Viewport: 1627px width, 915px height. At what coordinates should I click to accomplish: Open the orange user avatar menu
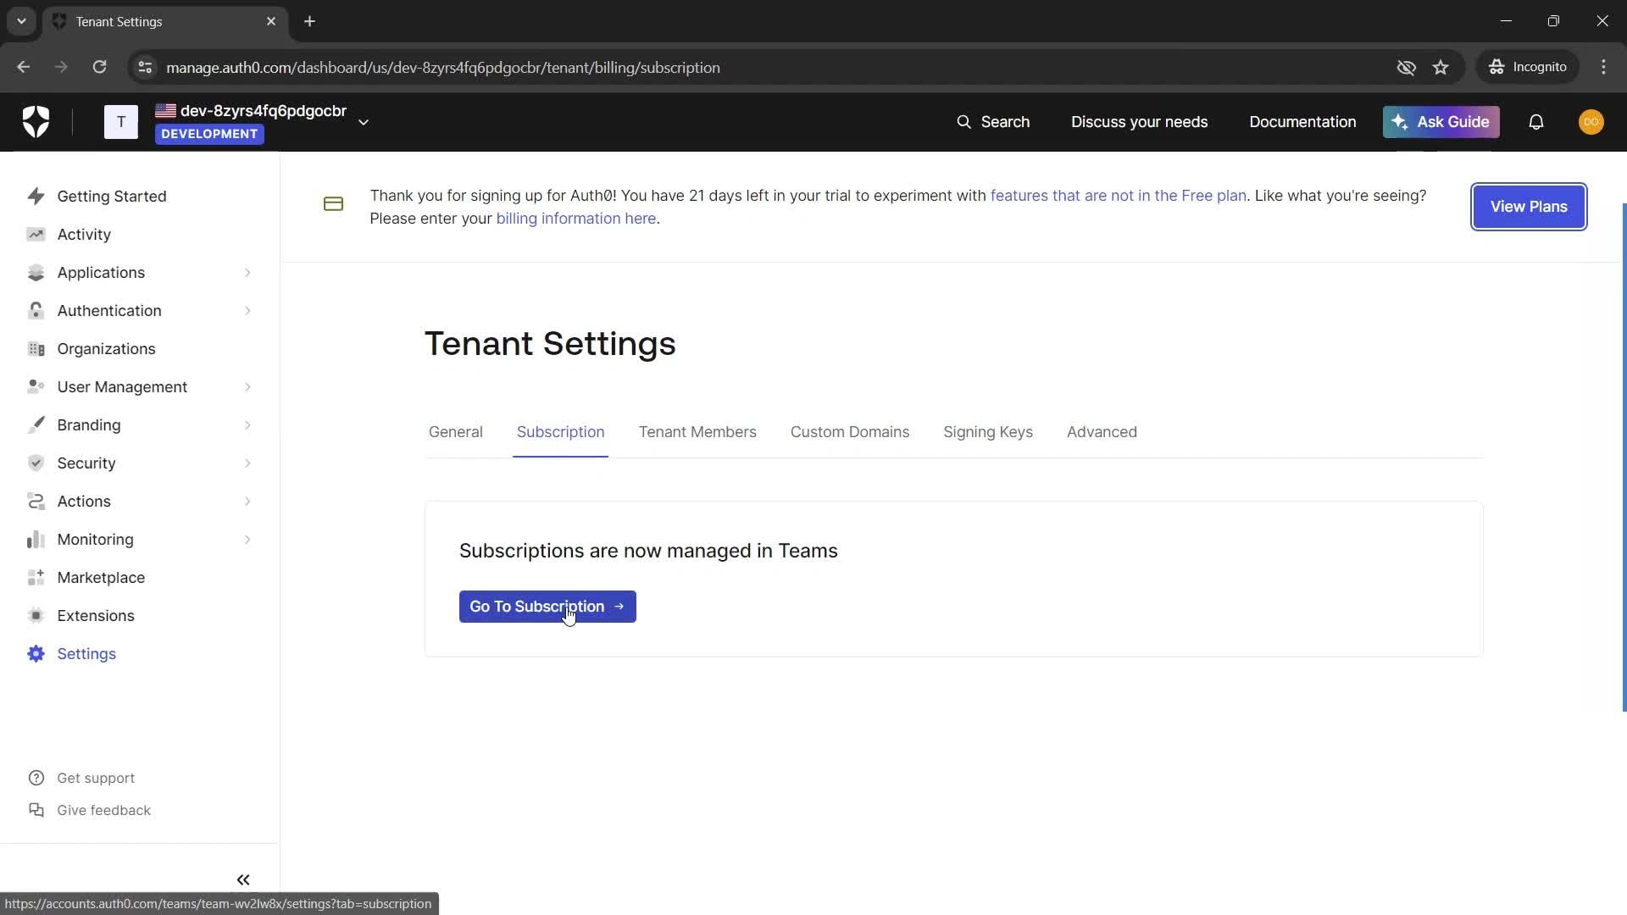tap(1591, 122)
